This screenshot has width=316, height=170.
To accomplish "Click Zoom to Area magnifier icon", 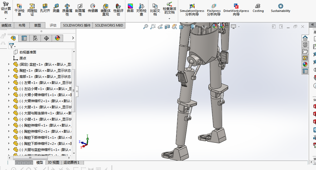I will point(153,27).
